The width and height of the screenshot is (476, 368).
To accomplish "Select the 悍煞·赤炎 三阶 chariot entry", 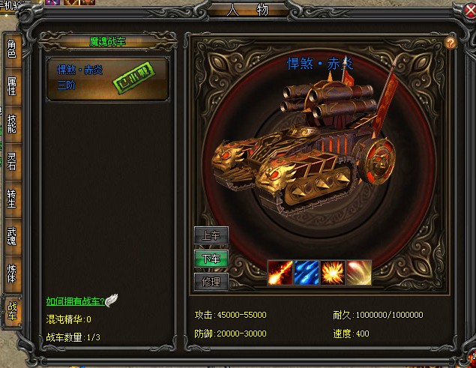I will pyautogui.click(x=108, y=79).
